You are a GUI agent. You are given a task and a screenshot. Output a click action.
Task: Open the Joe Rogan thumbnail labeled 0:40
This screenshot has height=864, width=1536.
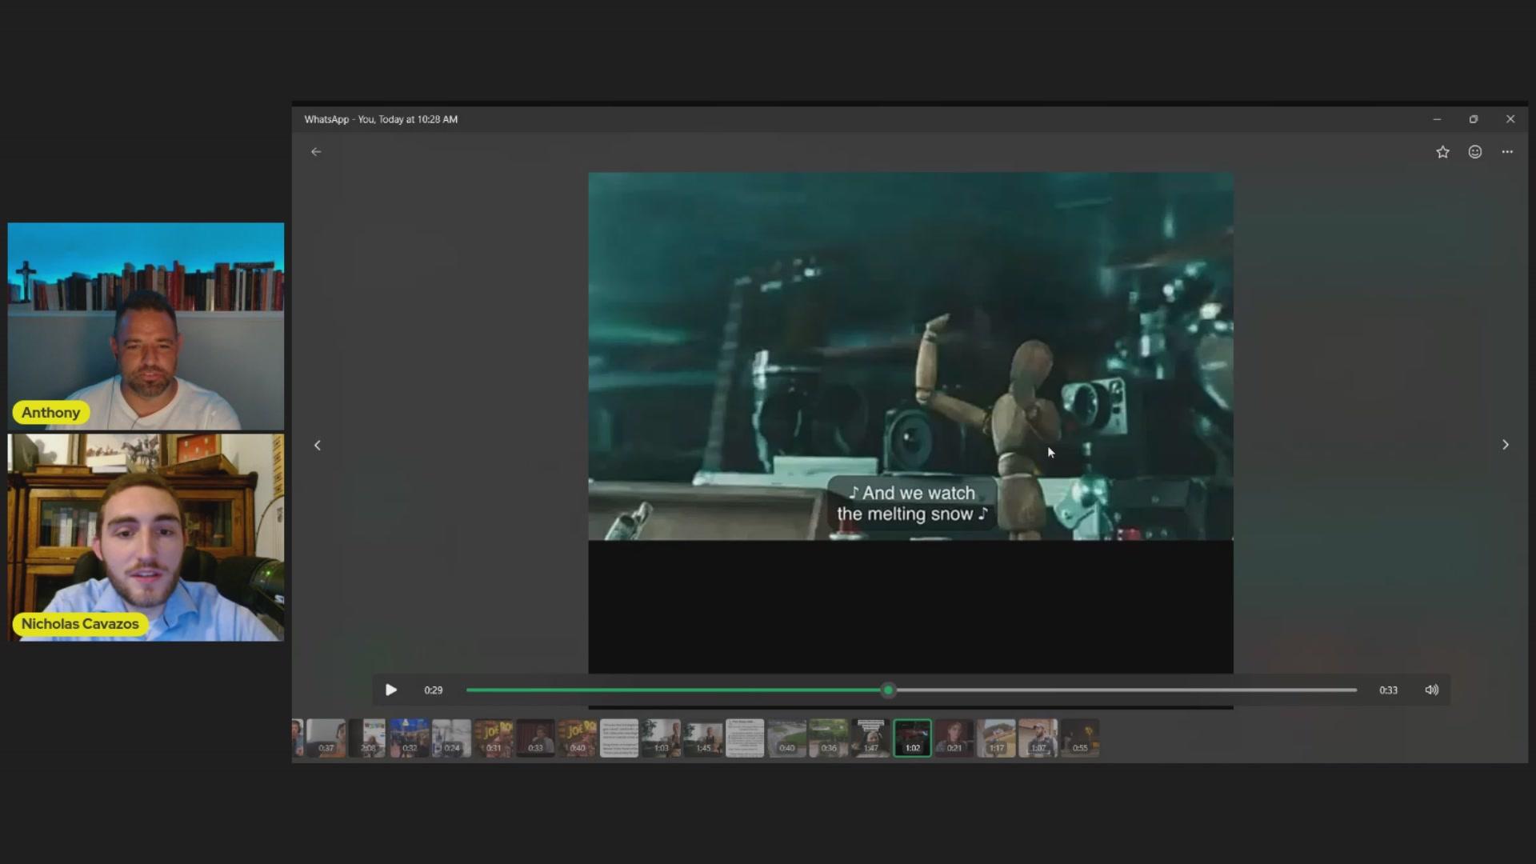(x=578, y=738)
